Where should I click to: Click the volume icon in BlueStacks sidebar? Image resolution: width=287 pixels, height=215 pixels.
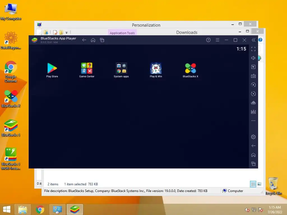[253, 58]
